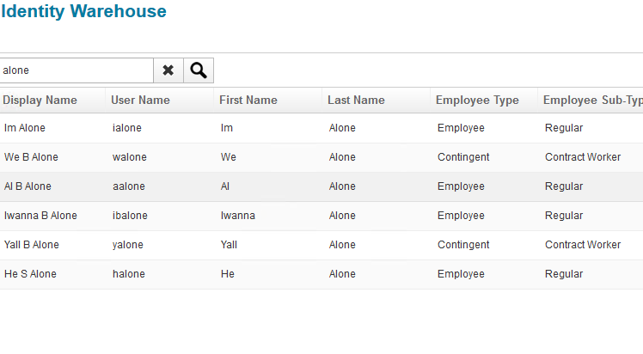Image resolution: width=643 pixels, height=354 pixels.
Task: Sort by First Name column header
Action: click(248, 101)
